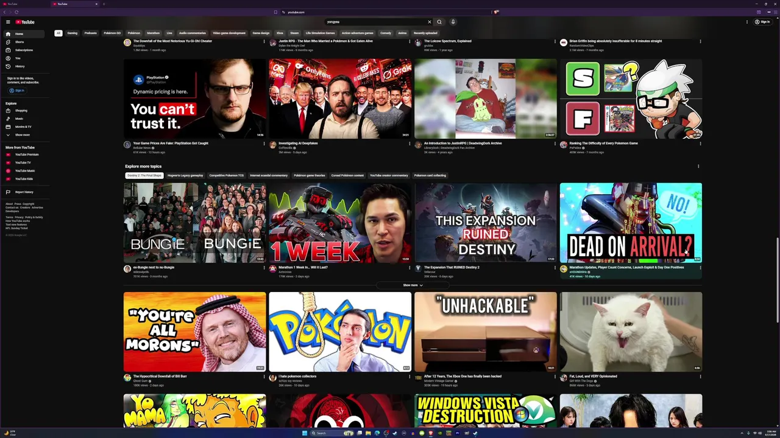Open the YouTube hamburger guide menu
Image resolution: width=780 pixels, height=438 pixels.
(8, 22)
